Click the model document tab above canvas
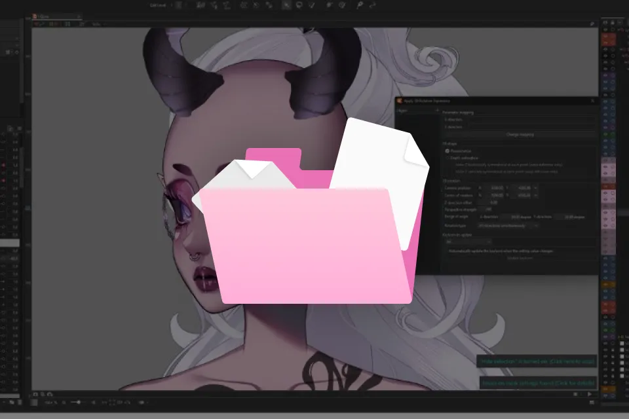 coord(57,16)
